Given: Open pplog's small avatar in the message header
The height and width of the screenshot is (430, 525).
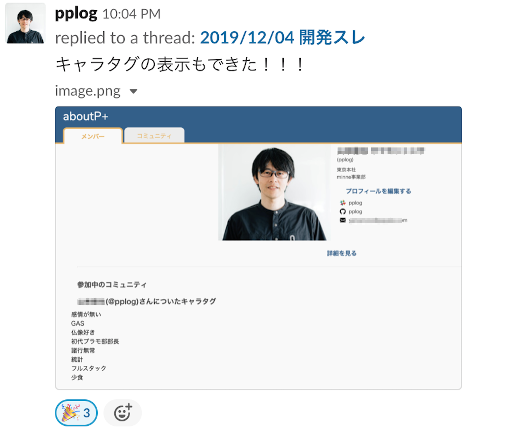Looking at the screenshot, I should pos(26,24).
